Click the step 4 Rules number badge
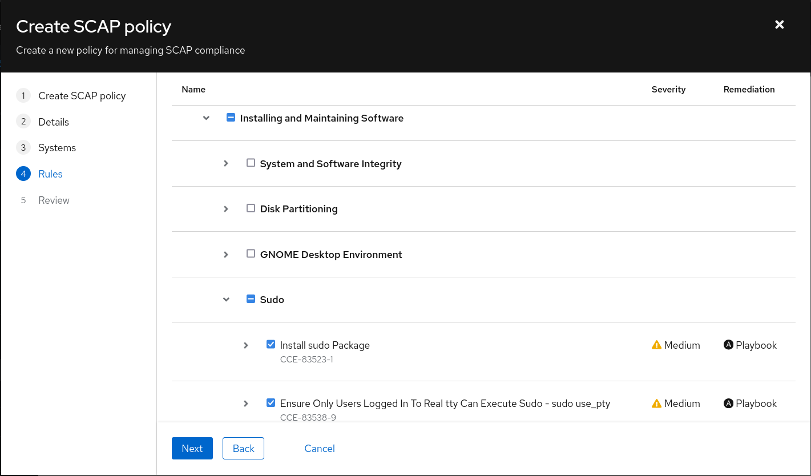 coord(23,174)
